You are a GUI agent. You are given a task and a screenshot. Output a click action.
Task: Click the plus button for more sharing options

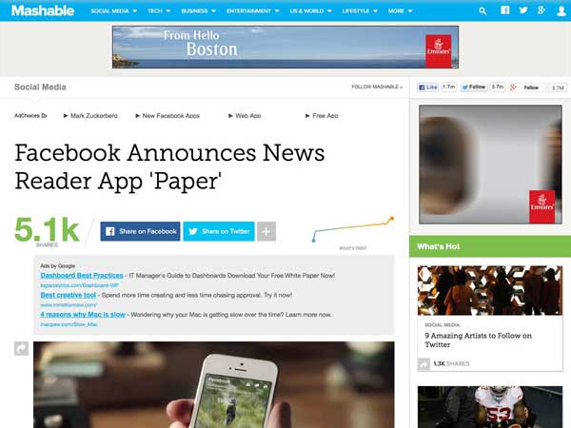266,231
